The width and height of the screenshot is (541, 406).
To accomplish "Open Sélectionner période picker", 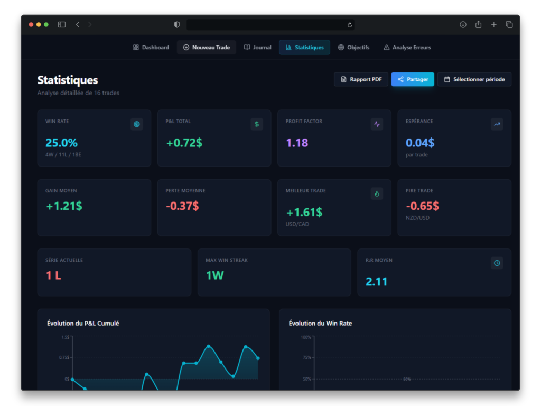I will point(474,79).
